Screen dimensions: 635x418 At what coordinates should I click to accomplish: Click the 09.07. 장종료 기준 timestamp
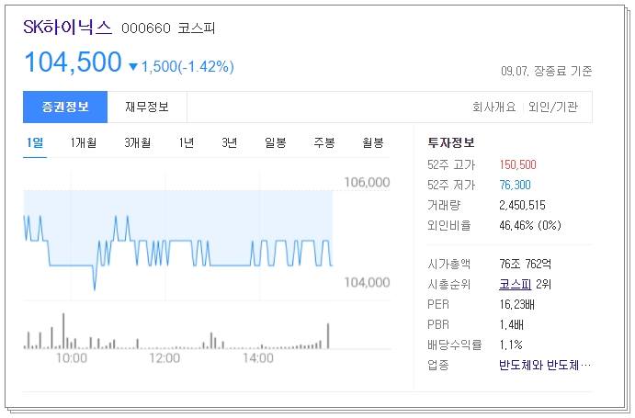546,72
